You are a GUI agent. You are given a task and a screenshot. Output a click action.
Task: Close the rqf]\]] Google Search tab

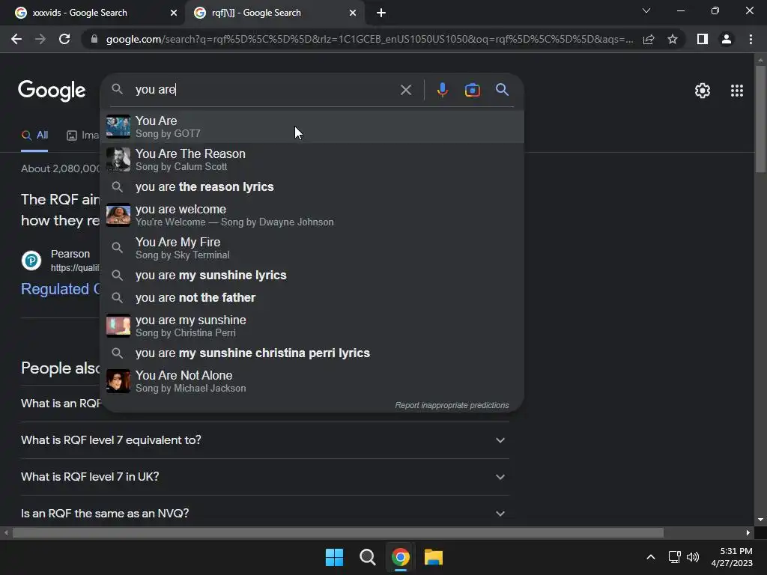pos(353,13)
